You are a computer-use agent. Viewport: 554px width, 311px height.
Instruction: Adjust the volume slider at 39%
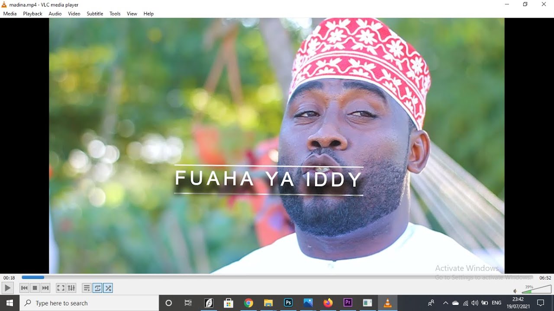click(x=537, y=289)
